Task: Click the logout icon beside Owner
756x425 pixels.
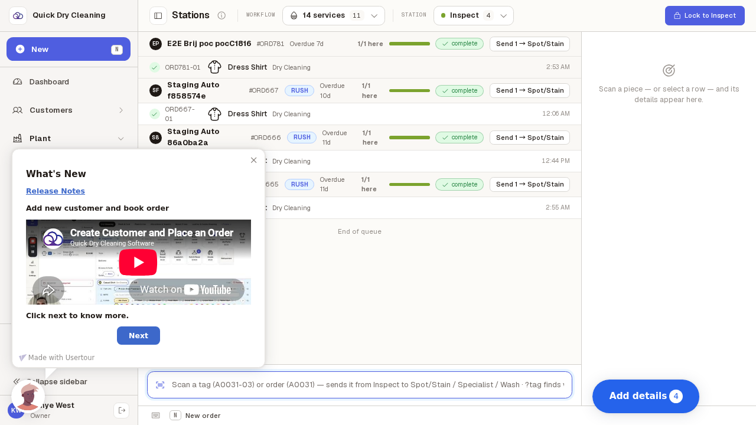Action: [x=121, y=410]
